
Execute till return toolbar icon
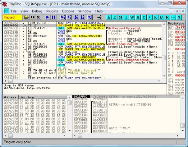[90, 17]
